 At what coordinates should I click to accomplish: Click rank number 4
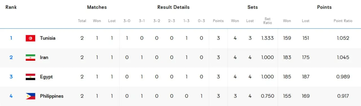pos(11,96)
